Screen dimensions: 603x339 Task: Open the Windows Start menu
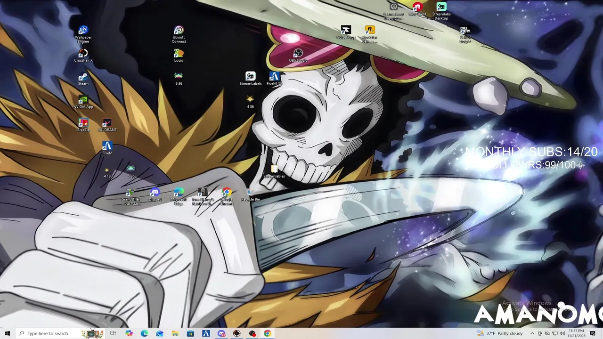(x=8, y=333)
